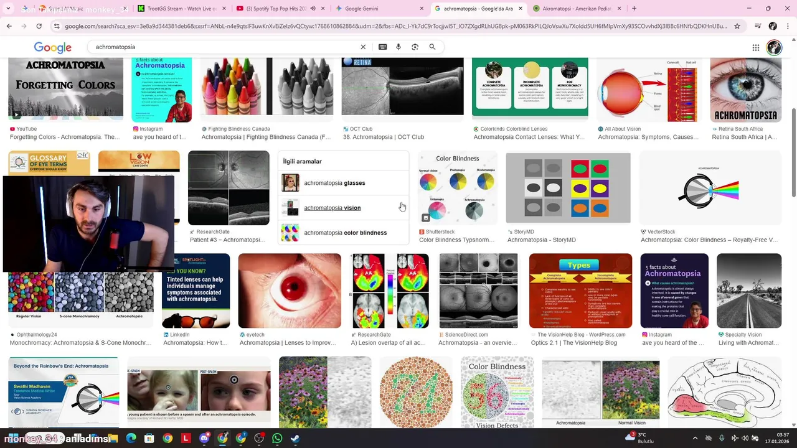Open the on-screen keyboard input tool
This screenshot has height=448, width=797.
point(382,47)
